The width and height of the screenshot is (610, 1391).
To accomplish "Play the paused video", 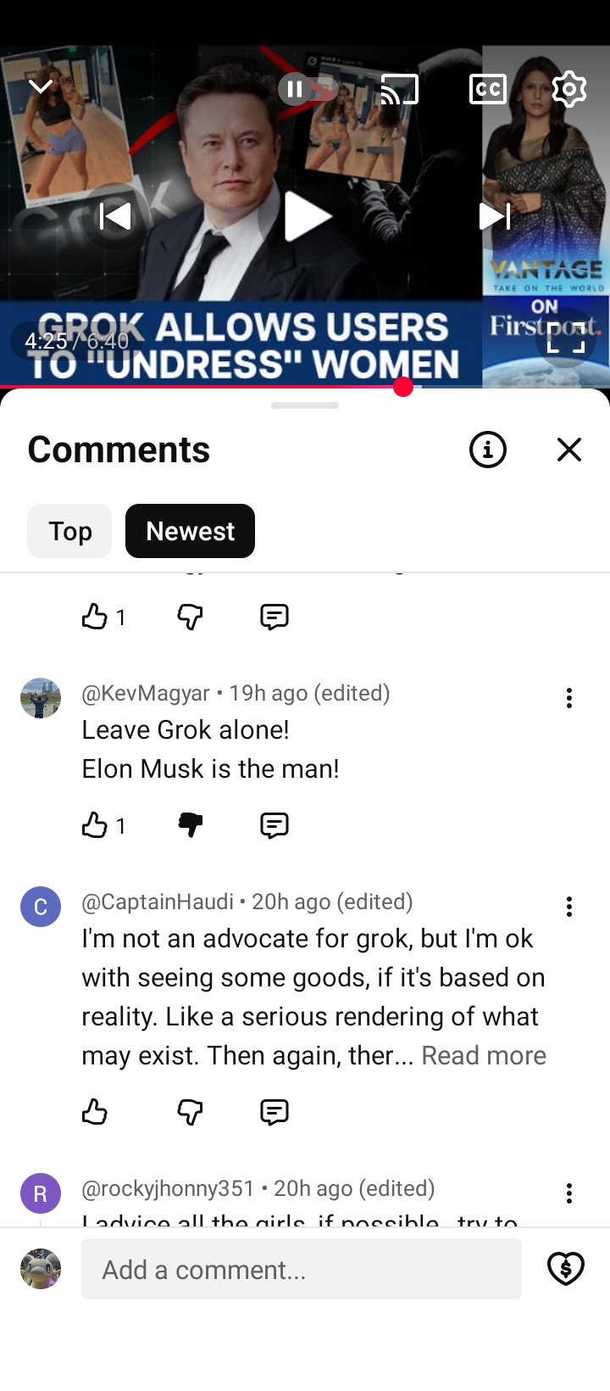I will [x=305, y=217].
